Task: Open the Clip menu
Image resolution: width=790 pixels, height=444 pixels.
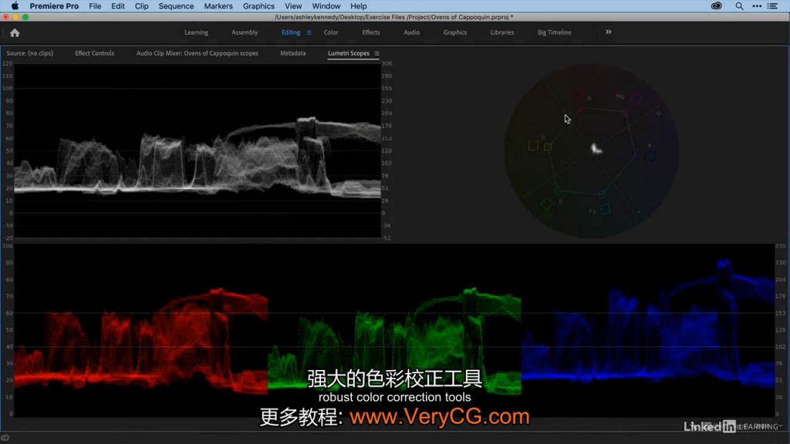Action: pos(142,6)
